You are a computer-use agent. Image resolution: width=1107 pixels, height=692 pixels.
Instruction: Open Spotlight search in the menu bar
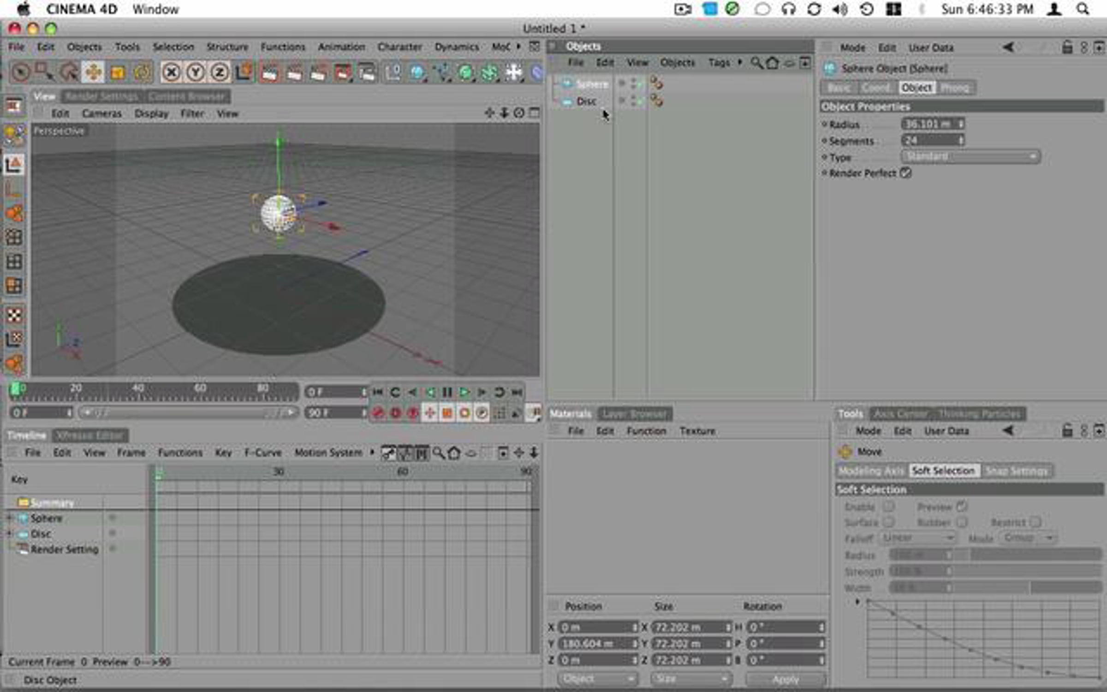tap(1083, 9)
